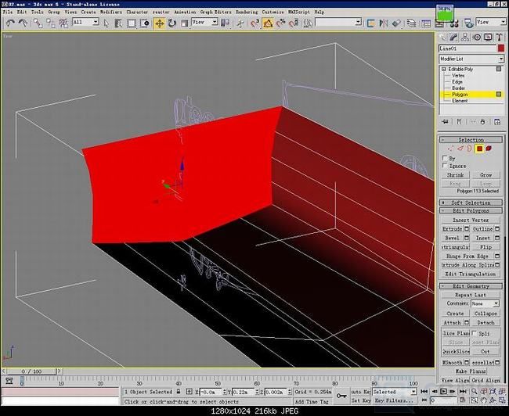Screen dimensions: 509x416
Task: Click the Line01 object name field
Action: click(467, 48)
